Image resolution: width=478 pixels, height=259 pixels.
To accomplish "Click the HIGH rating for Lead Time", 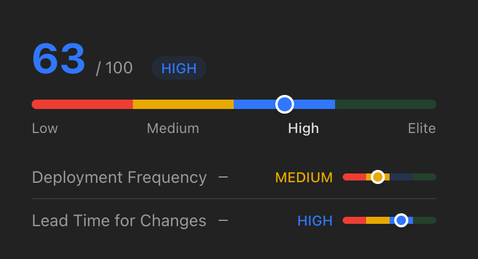I will tap(315, 220).
